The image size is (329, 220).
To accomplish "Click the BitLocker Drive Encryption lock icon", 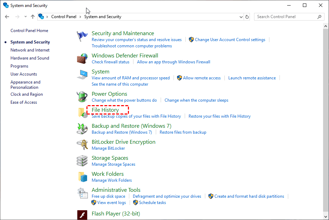I will point(82,145).
